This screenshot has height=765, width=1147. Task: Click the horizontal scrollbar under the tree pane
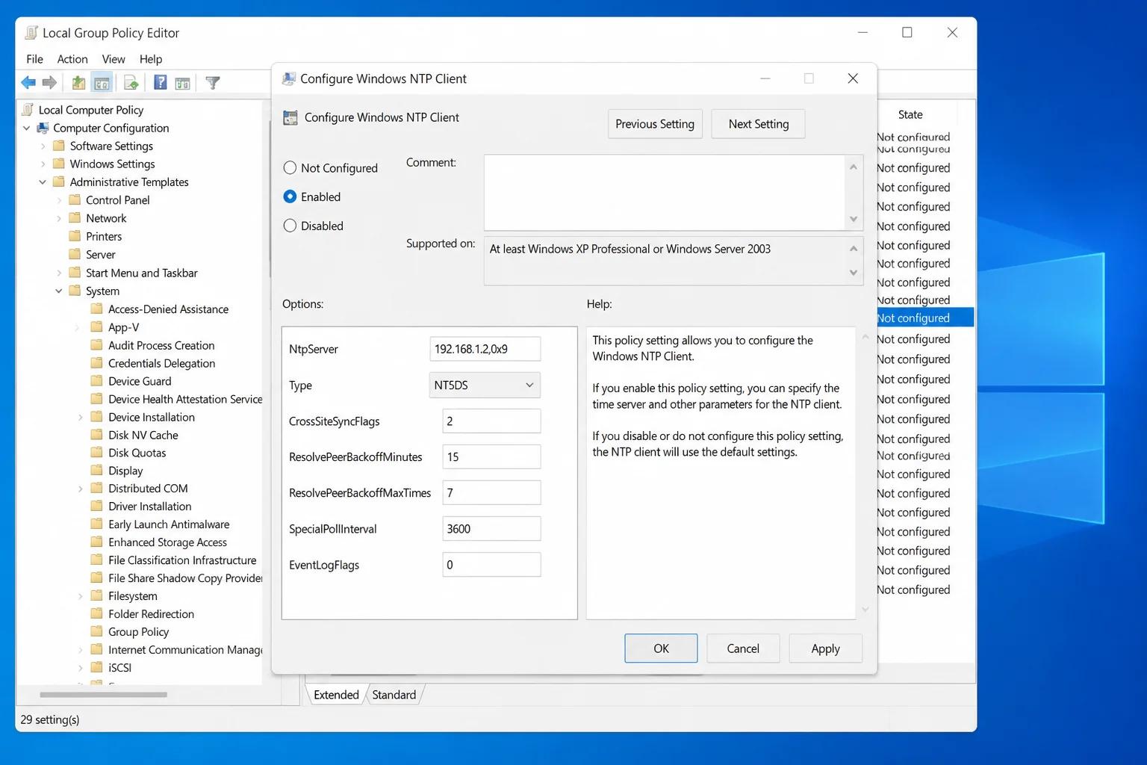pyautogui.click(x=103, y=695)
